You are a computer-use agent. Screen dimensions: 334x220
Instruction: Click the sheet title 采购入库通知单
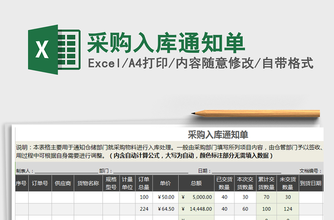tap(218, 135)
